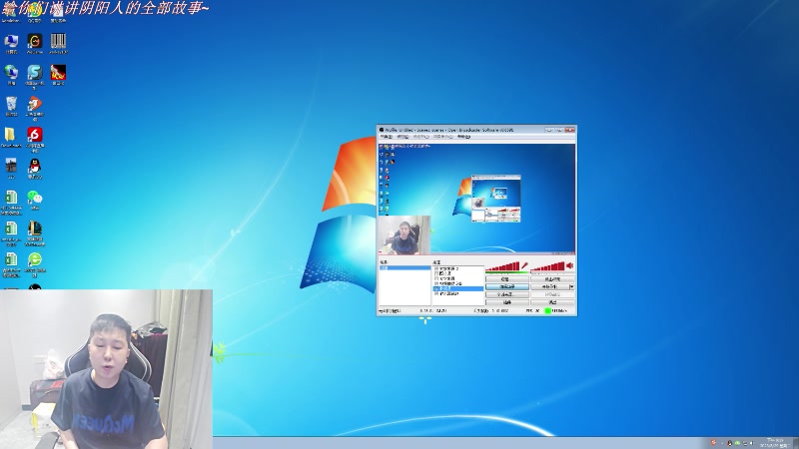Open the Excel file beside 360 browser

11,259
